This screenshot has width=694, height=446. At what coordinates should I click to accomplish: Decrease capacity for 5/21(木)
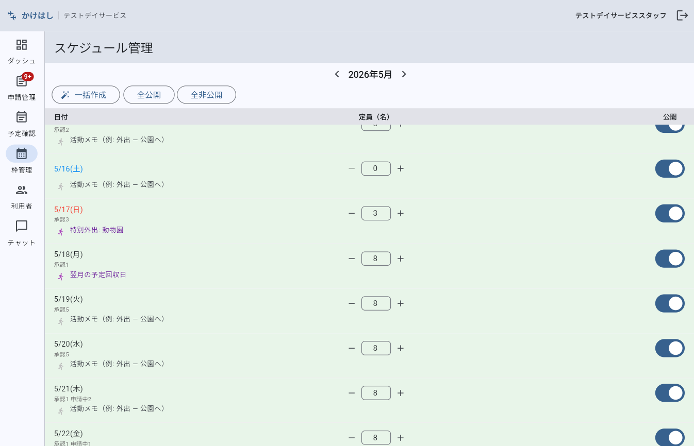tap(352, 393)
